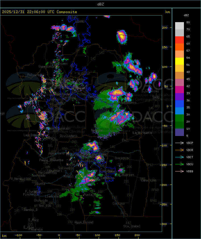The width and height of the screenshot is (201, 239).
Task: Click the '42' value in the dBZ legend
Action: 188,86
